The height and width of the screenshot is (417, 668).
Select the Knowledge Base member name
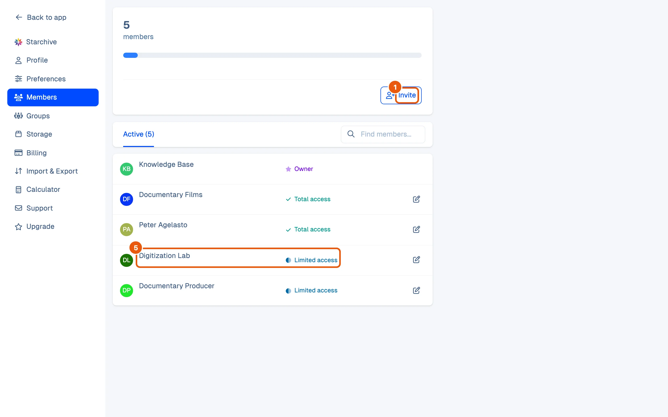(x=166, y=164)
